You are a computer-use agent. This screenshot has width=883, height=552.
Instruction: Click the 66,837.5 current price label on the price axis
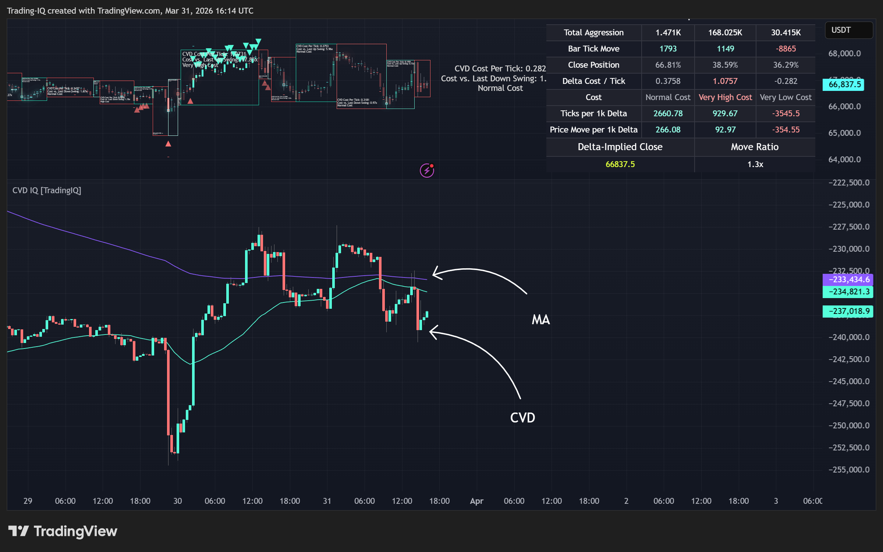(x=843, y=85)
